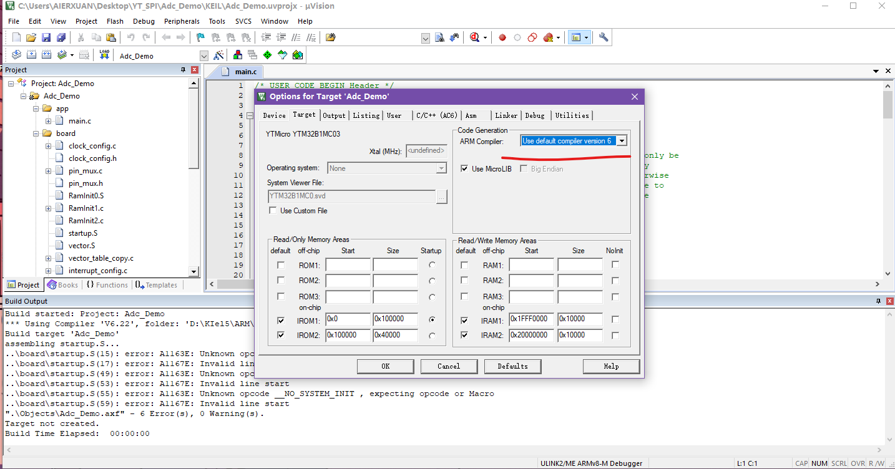Open the window layout toolbar icon
Image resolution: width=895 pixels, height=469 pixels.
coord(575,37)
